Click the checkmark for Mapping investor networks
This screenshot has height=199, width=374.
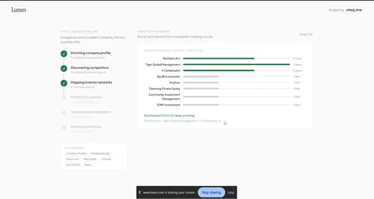pyautogui.click(x=64, y=83)
